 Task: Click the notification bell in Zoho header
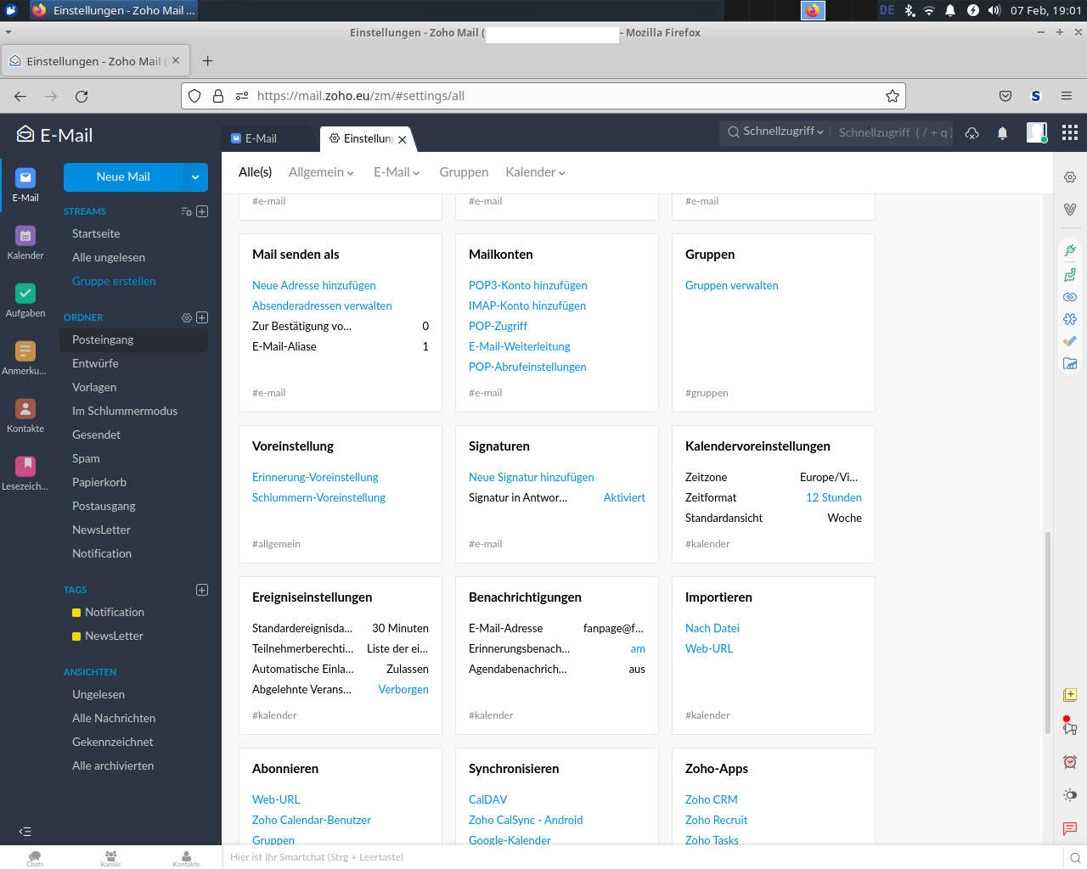(x=1002, y=133)
